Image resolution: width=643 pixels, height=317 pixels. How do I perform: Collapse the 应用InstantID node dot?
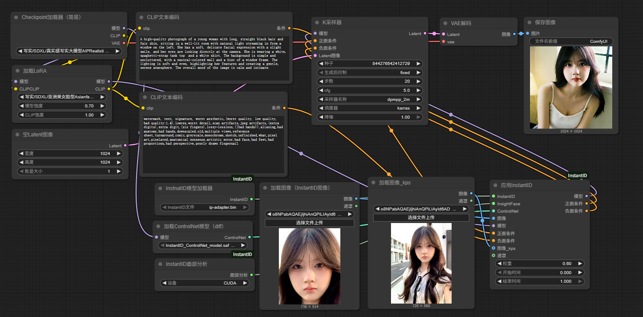pyautogui.click(x=495, y=185)
